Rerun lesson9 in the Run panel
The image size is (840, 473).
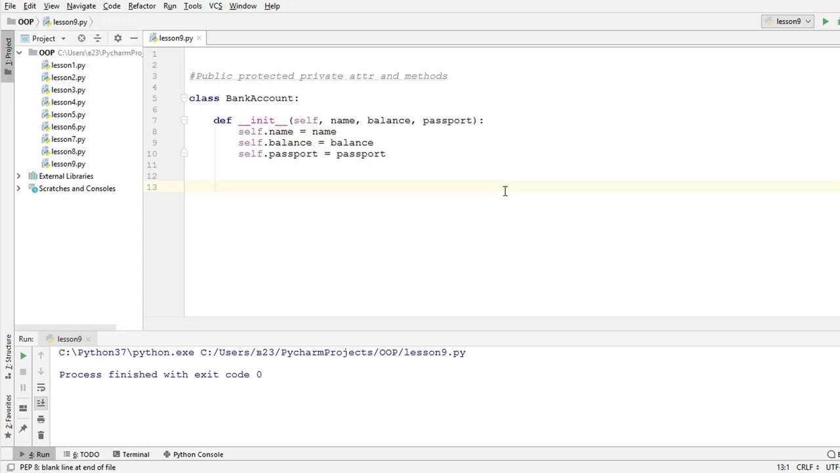(x=23, y=355)
